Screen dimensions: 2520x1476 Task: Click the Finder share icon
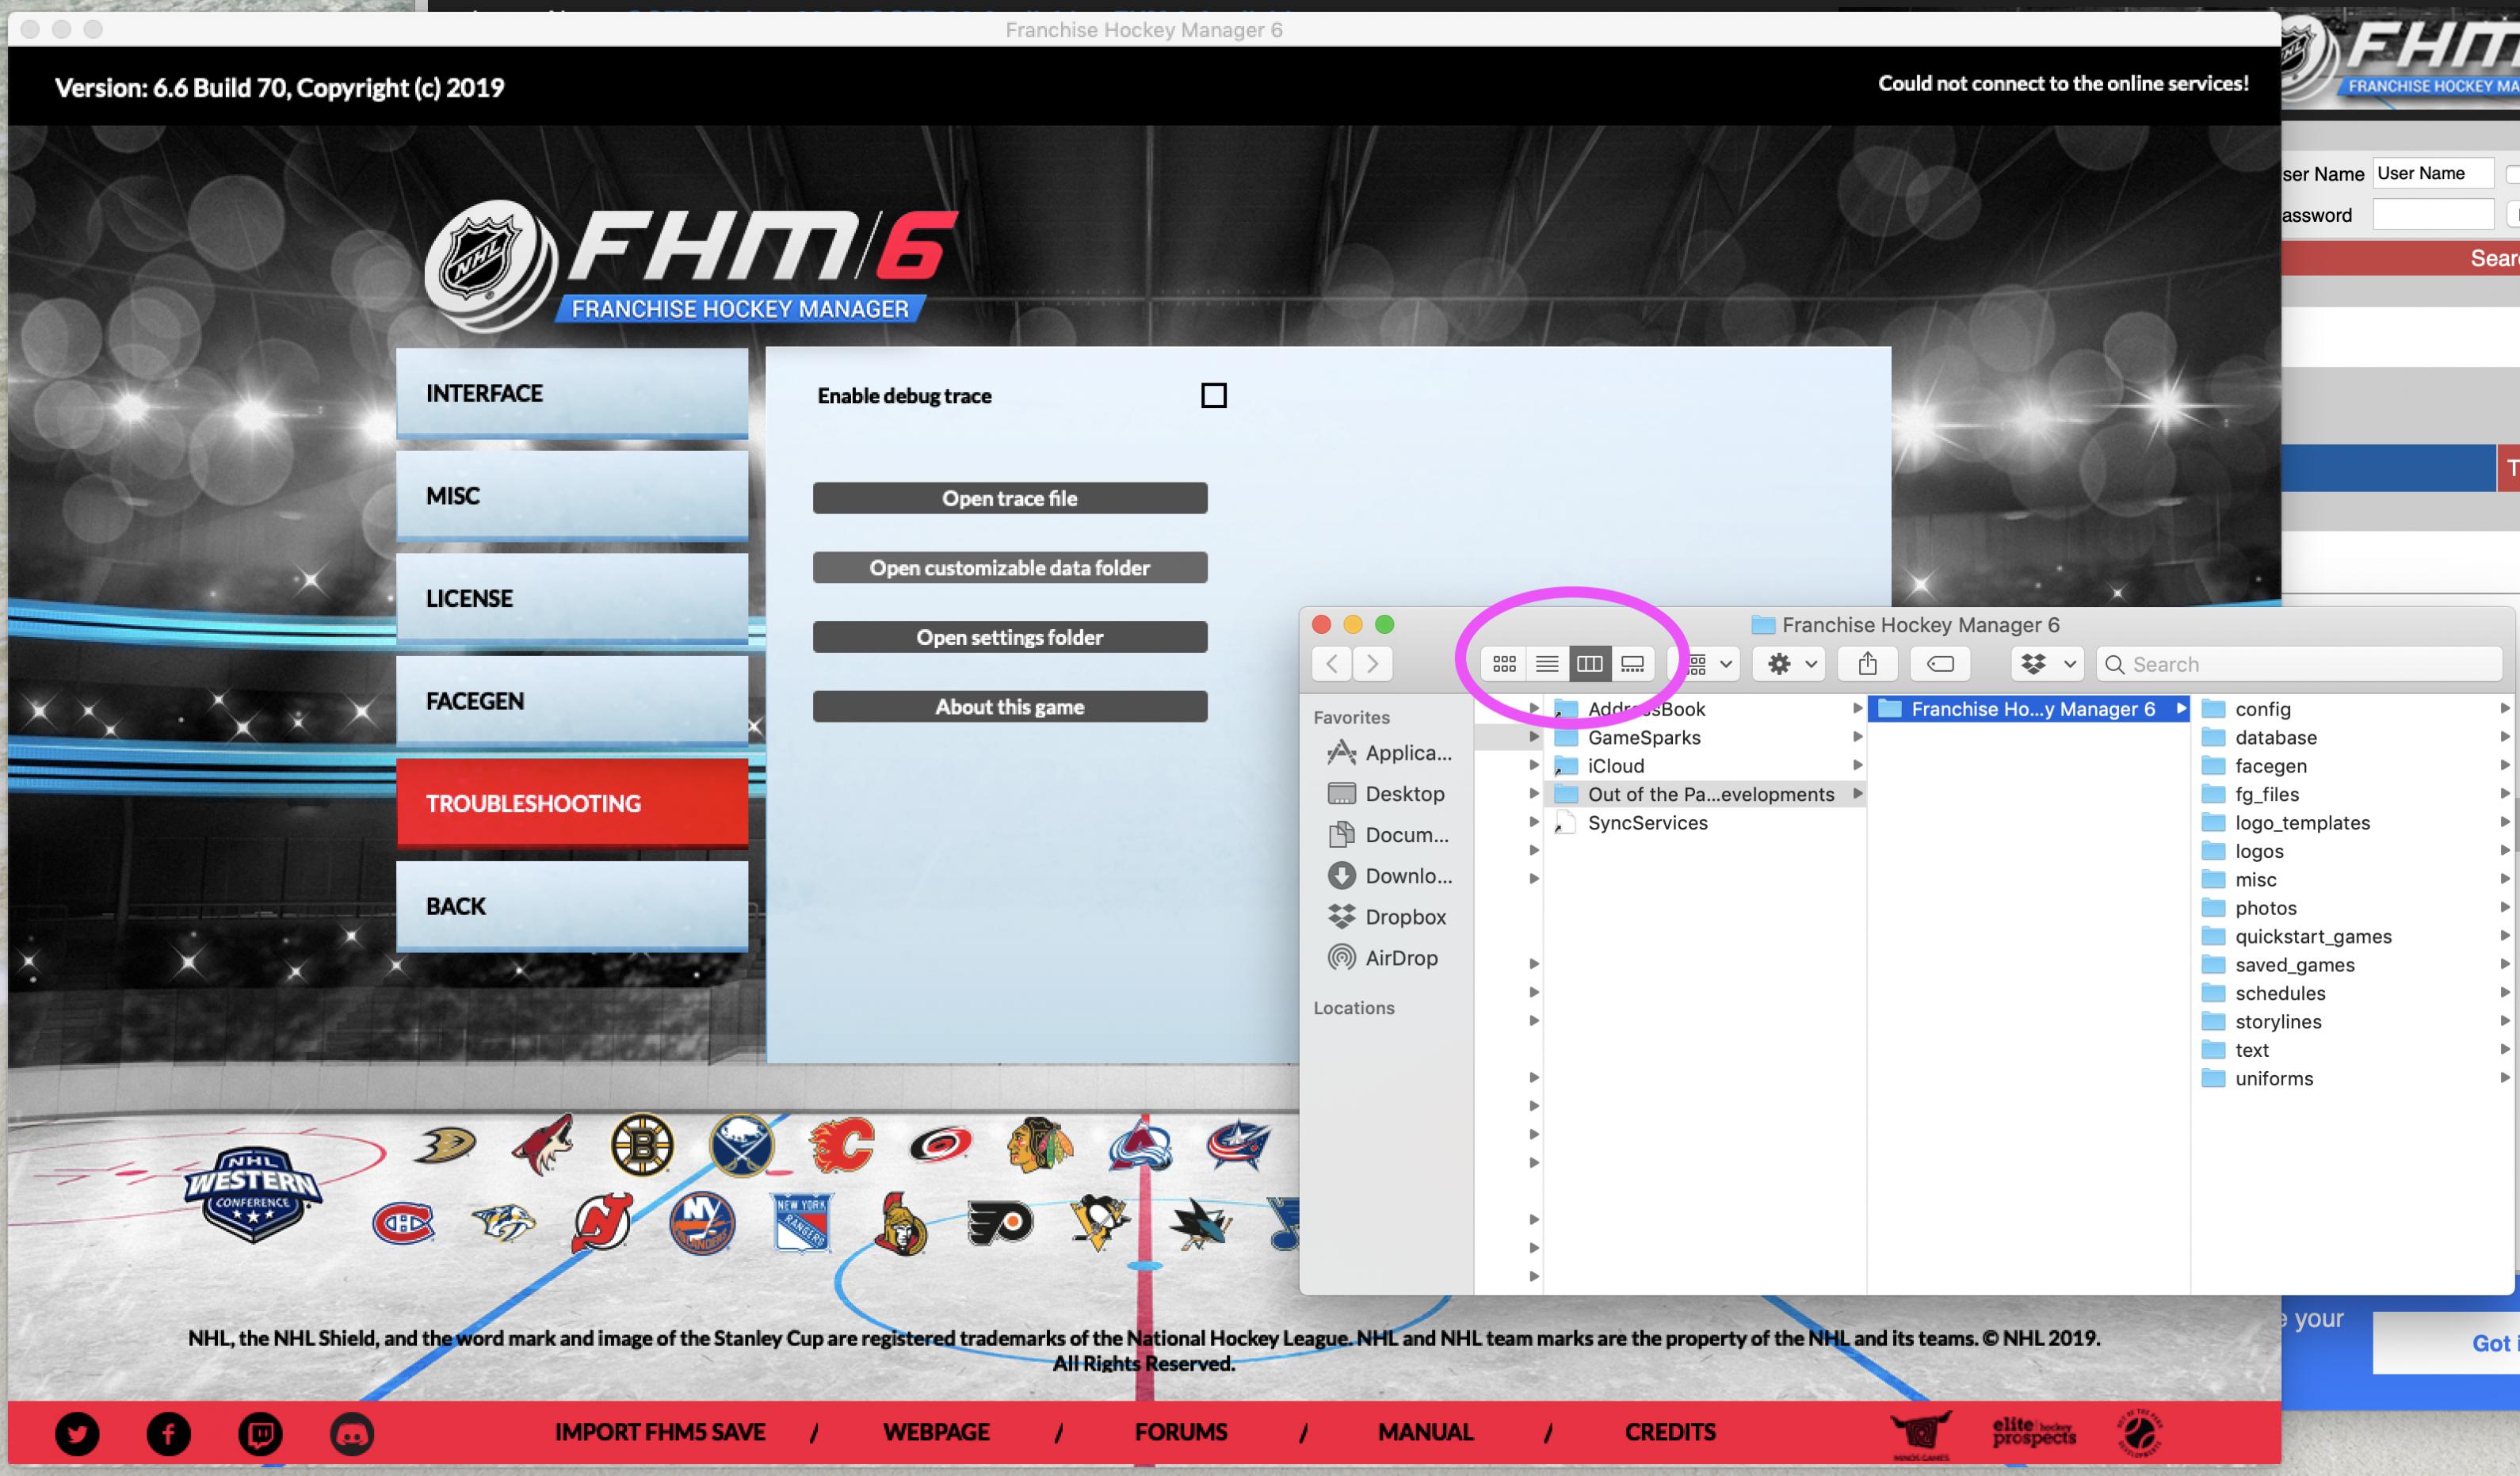coord(1867,664)
